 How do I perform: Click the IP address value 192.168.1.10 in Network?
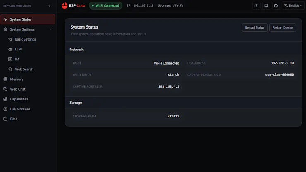tap(282, 63)
